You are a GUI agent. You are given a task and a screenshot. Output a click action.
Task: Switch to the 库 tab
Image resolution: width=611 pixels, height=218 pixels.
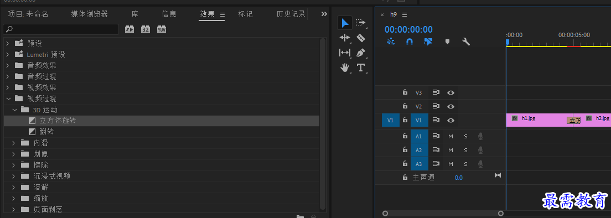point(135,14)
